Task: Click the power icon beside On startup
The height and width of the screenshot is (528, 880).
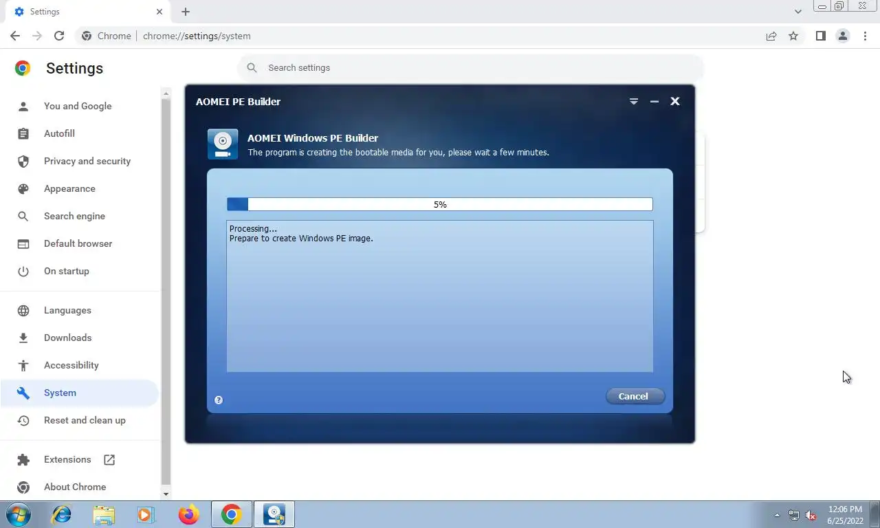Action: coord(23,271)
